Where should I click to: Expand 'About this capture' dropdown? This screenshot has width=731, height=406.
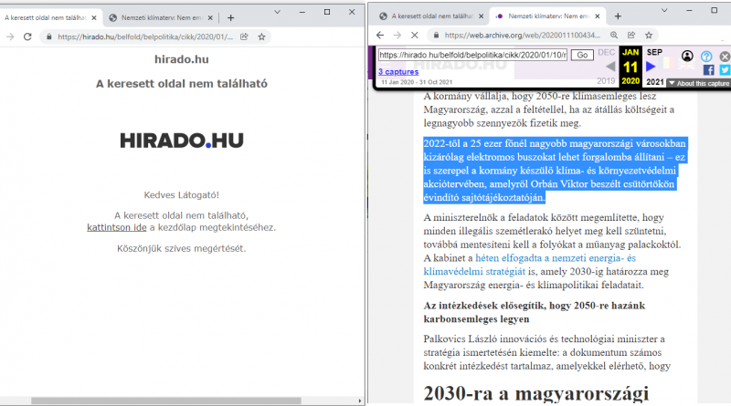(698, 83)
